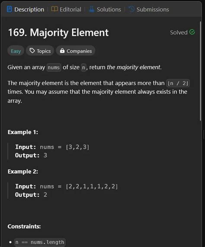Click the Solutions flask icon
Viewport: 205px width, 247px height.
tap(92, 9)
